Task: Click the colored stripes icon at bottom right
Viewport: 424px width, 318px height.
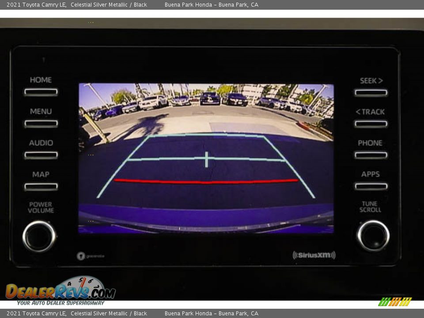Action: (395, 302)
